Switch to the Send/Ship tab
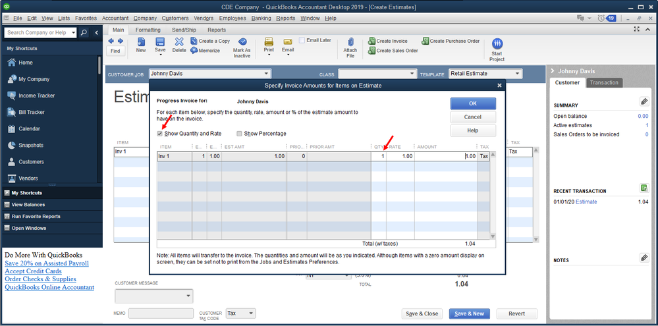 click(184, 30)
